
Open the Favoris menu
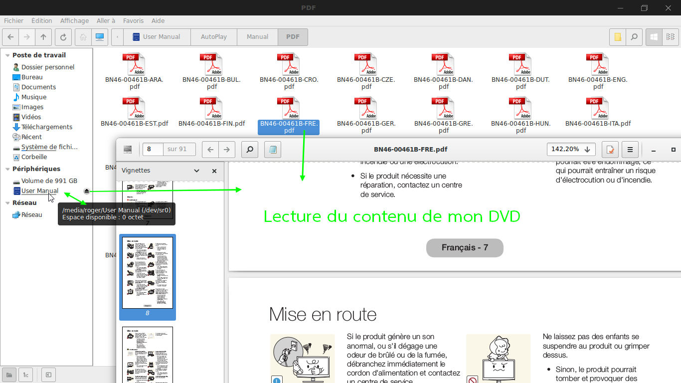(133, 21)
